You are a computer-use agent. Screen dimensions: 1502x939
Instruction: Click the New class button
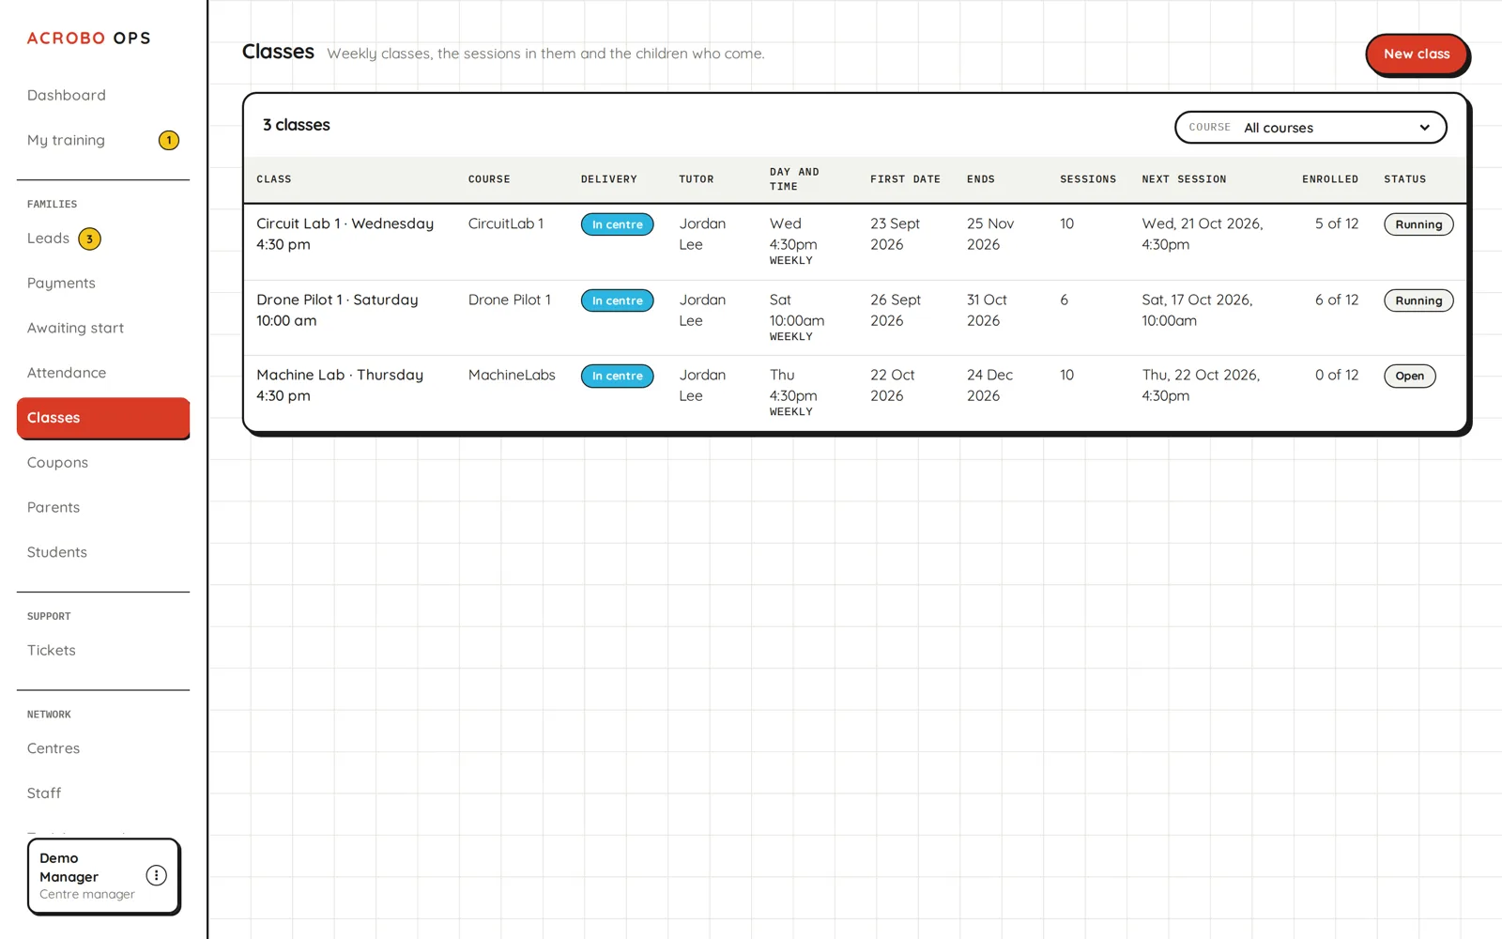[1417, 54]
